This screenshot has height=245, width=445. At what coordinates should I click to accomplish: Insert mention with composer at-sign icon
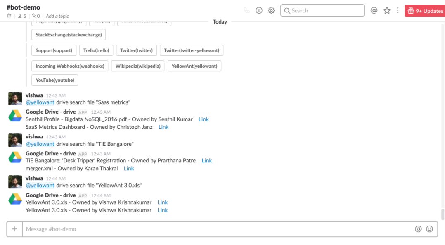click(x=418, y=229)
